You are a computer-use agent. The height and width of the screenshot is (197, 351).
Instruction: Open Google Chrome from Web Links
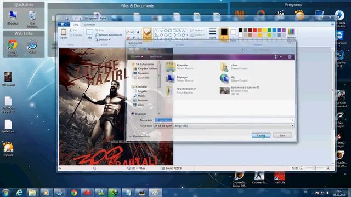[13, 48]
